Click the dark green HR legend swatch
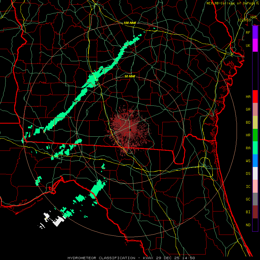This screenshot has height=260, width=260. [255, 135]
